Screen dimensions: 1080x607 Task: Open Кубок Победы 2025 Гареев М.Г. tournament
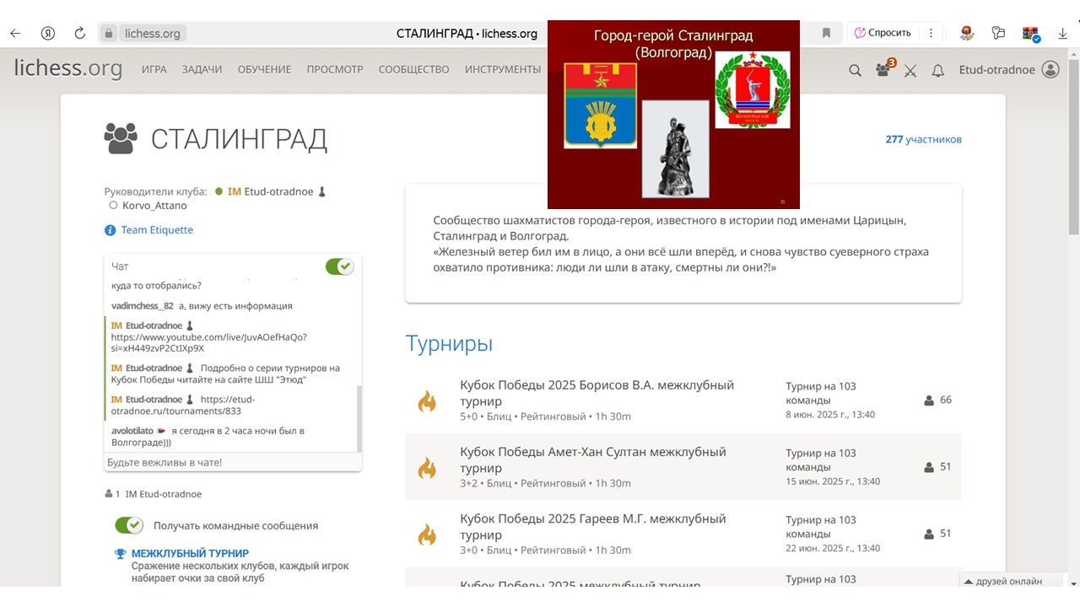[593, 527]
